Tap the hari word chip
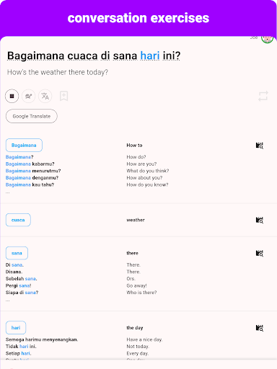 [16, 328]
